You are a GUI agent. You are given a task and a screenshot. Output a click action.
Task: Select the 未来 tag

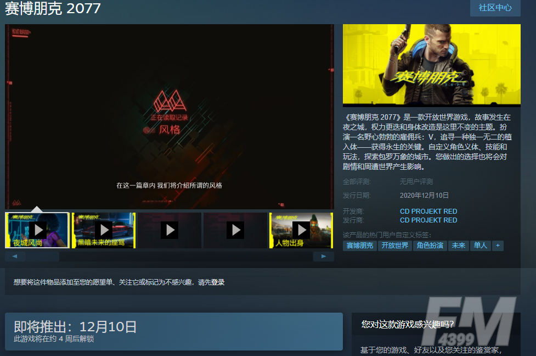tap(459, 246)
